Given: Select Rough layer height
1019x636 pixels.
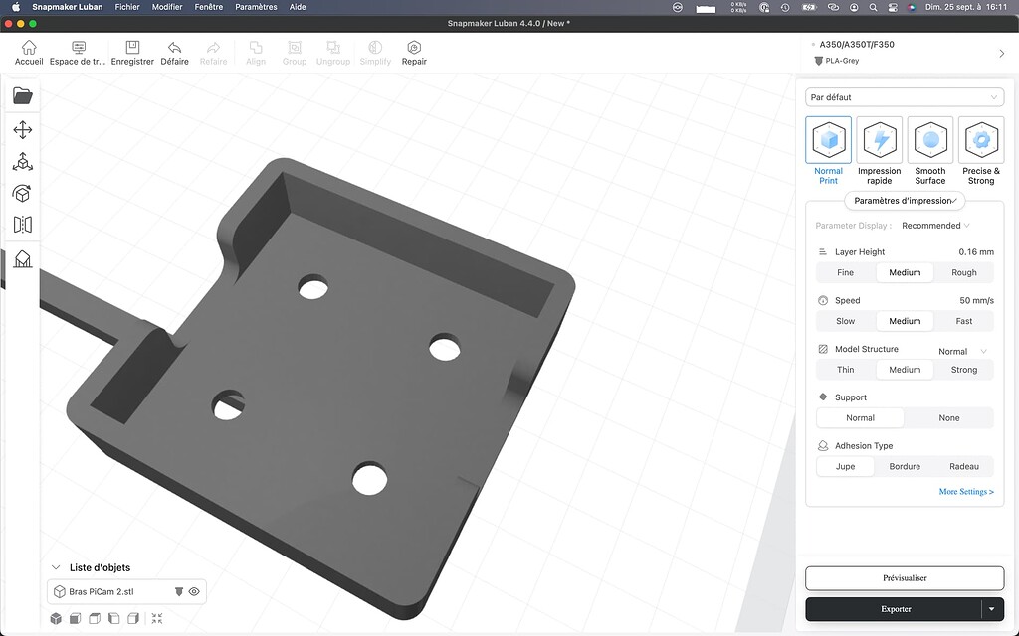Looking at the screenshot, I should click(x=963, y=272).
